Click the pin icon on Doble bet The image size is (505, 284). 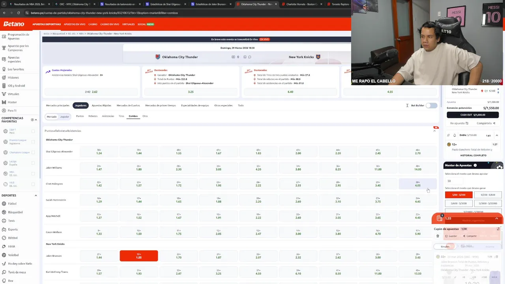tap(448, 135)
